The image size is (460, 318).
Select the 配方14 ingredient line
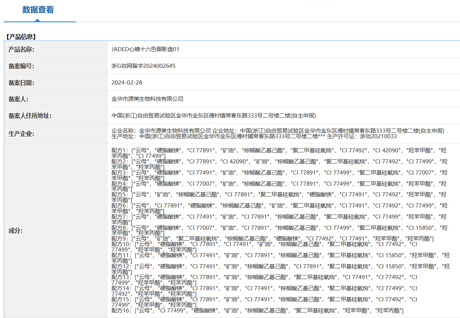tap(264, 291)
